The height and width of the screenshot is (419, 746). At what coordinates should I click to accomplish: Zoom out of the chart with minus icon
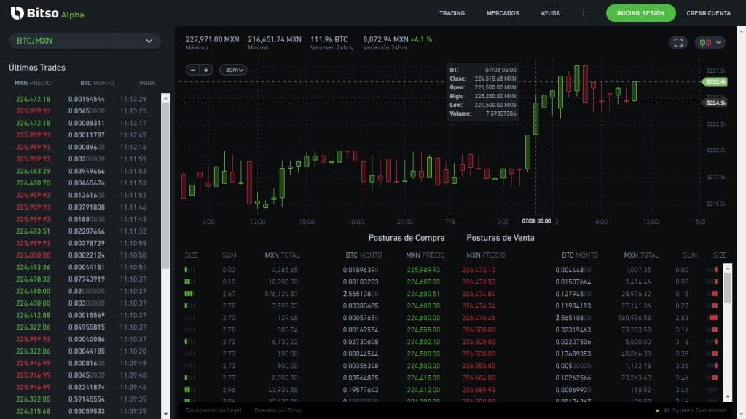click(191, 70)
